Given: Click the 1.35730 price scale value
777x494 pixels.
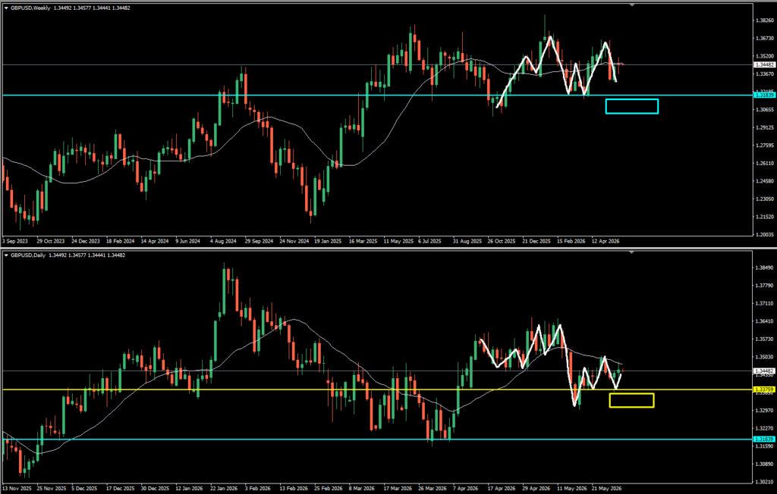Looking at the screenshot, I should [765, 339].
